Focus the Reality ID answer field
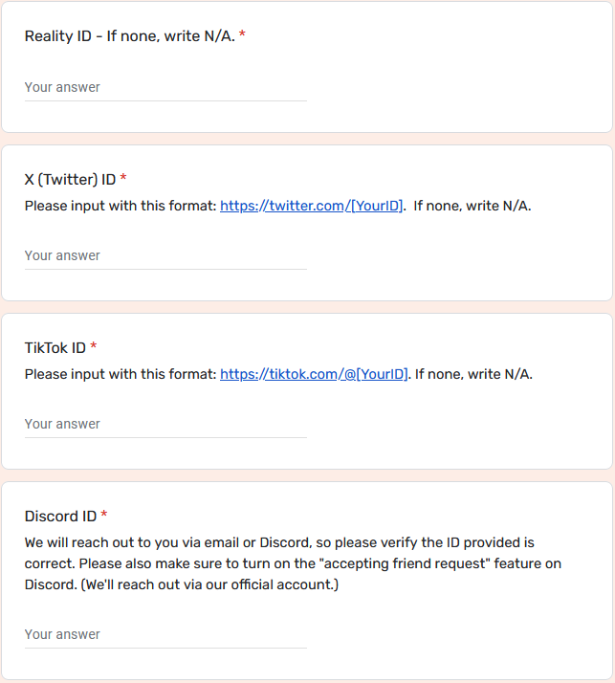This screenshot has width=615, height=683. point(165,88)
